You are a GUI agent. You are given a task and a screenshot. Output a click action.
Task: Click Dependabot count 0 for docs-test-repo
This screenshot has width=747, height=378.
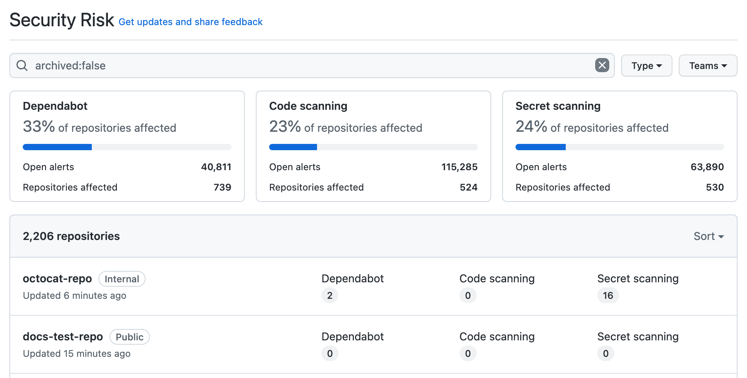pos(330,353)
